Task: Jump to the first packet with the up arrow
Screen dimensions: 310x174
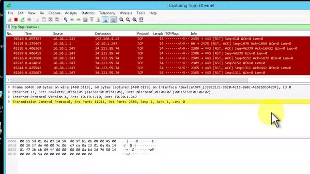Action: [x=92, y=19]
